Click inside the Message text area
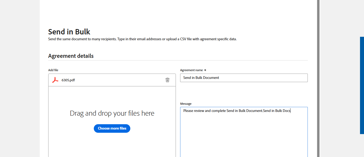 [x=244, y=133]
